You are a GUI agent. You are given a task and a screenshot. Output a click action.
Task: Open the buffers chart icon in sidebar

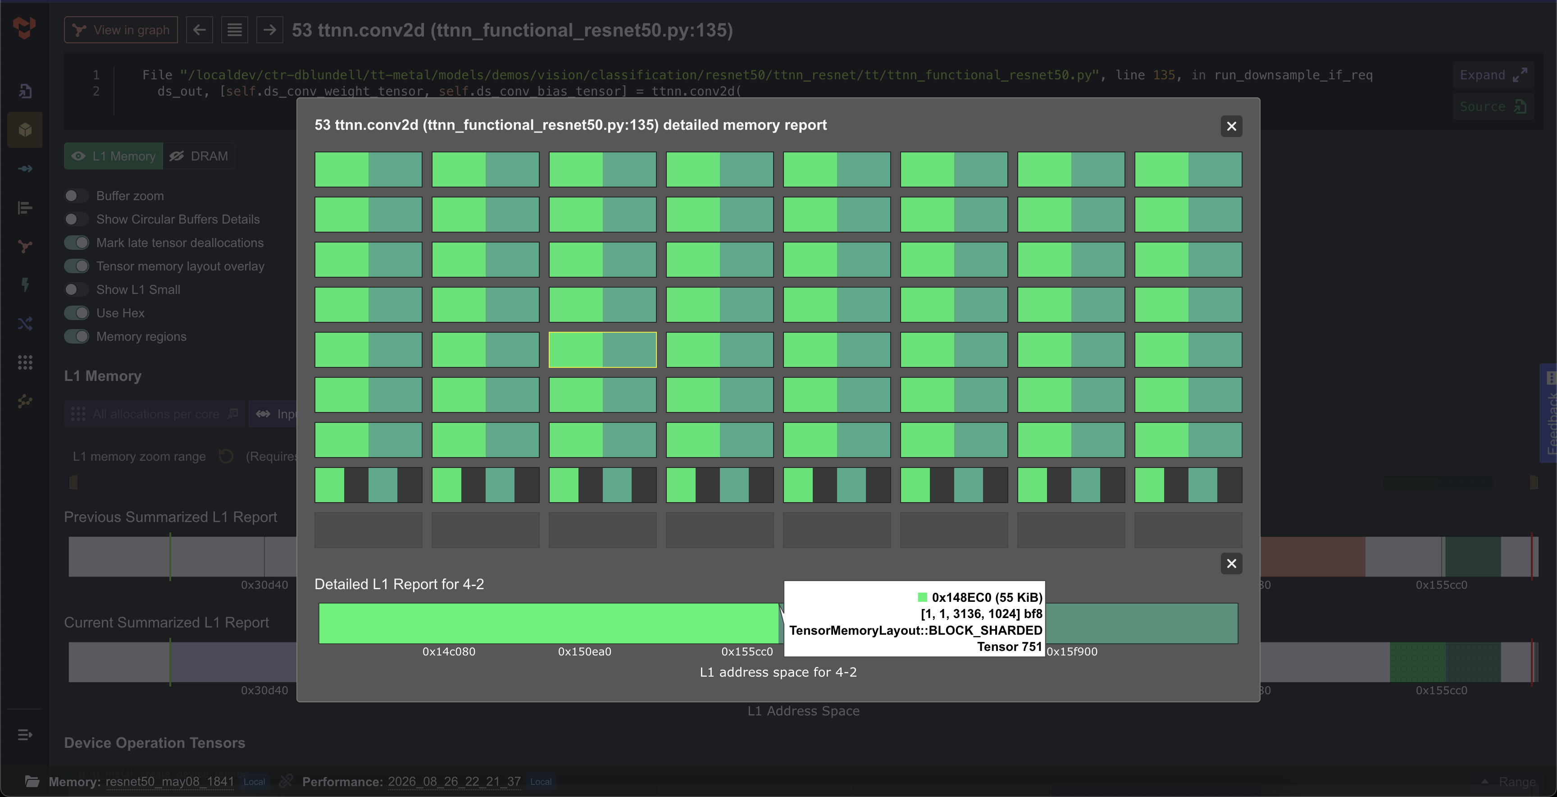click(x=25, y=207)
